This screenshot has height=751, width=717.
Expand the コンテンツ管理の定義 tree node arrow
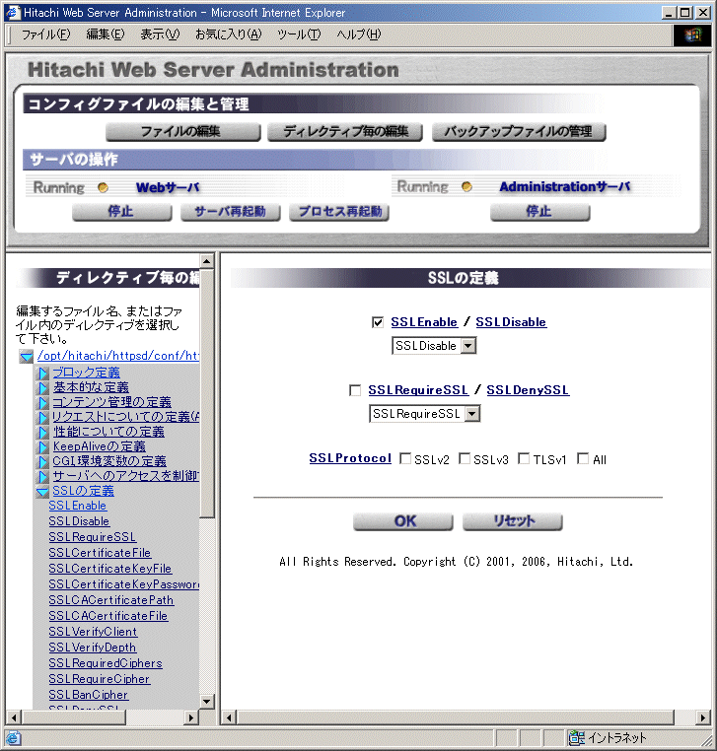pos(43,403)
